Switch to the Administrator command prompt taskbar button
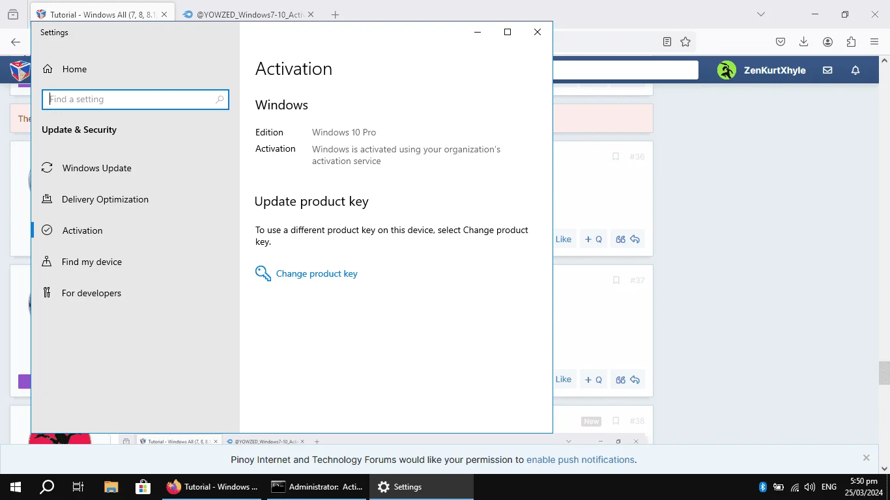Screen dimensions: 890x500 [317, 486]
